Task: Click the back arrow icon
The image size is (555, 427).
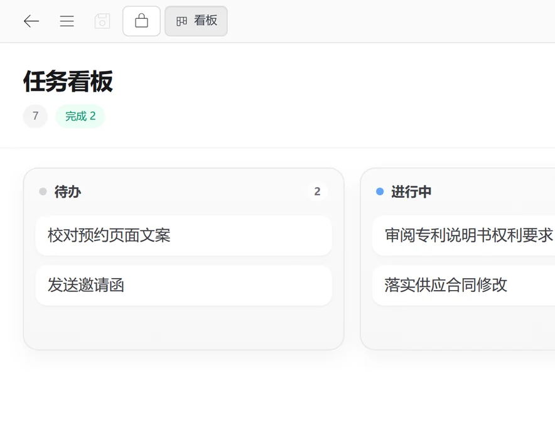Action: (31, 21)
